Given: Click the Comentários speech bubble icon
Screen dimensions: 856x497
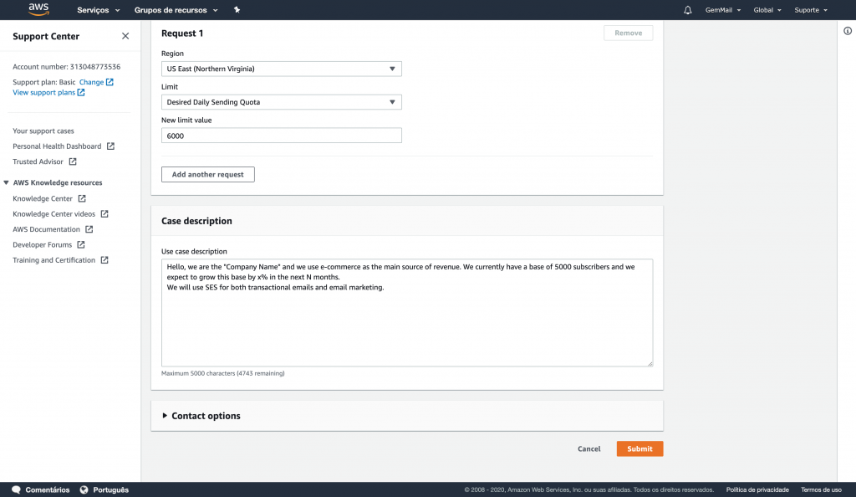Looking at the screenshot, I should (17, 489).
